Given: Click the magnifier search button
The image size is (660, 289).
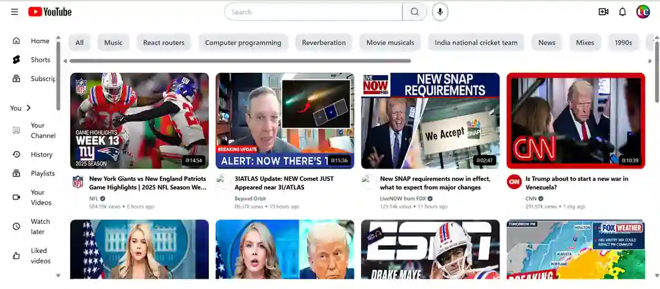Looking at the screenshot, I should pyautogui.click(x=414, y=12).
